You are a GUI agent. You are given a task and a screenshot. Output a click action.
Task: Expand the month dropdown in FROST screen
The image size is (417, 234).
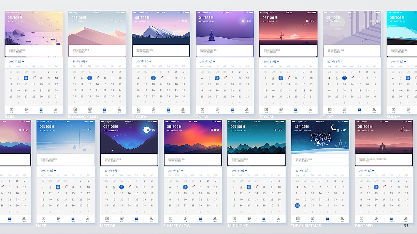click(335, 61)
